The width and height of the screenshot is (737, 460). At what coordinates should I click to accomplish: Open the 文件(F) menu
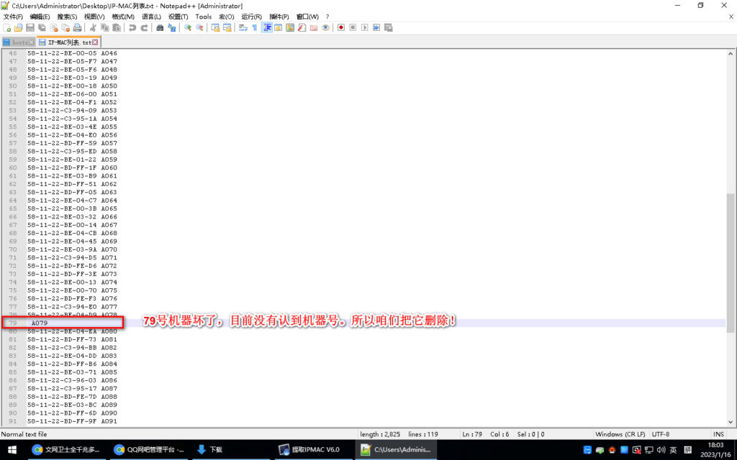pyautogui.click(x=13, y=17)
